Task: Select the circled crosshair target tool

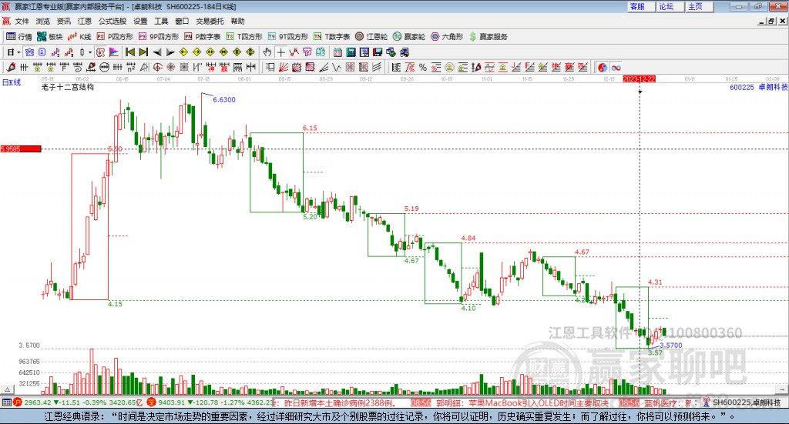Action: click(157, 67)
